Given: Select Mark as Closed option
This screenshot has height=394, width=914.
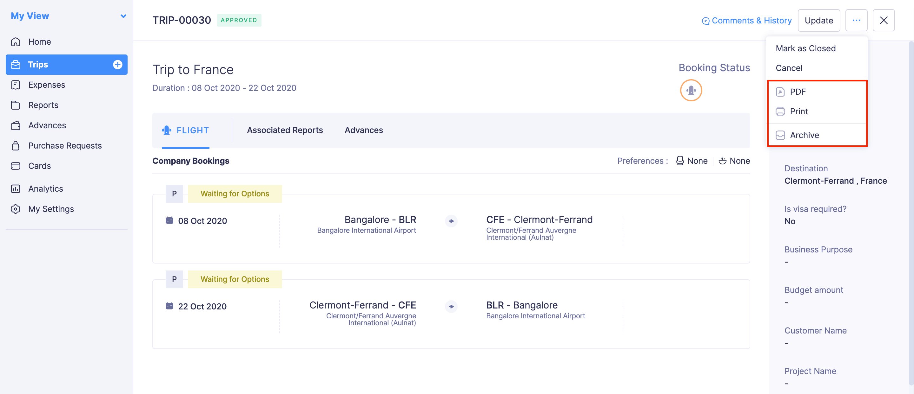Looking at the screenshot, I should [805, 48].
